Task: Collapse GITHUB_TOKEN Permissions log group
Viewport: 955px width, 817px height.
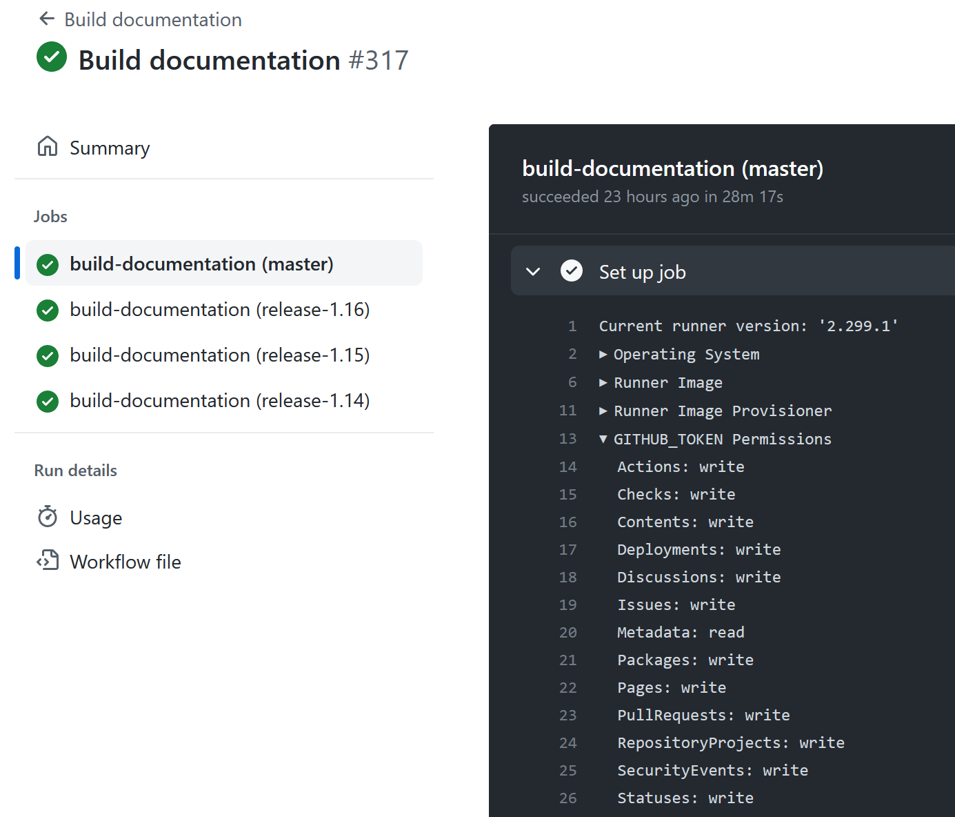Action: pyautogui.click(x=715, y=439)
